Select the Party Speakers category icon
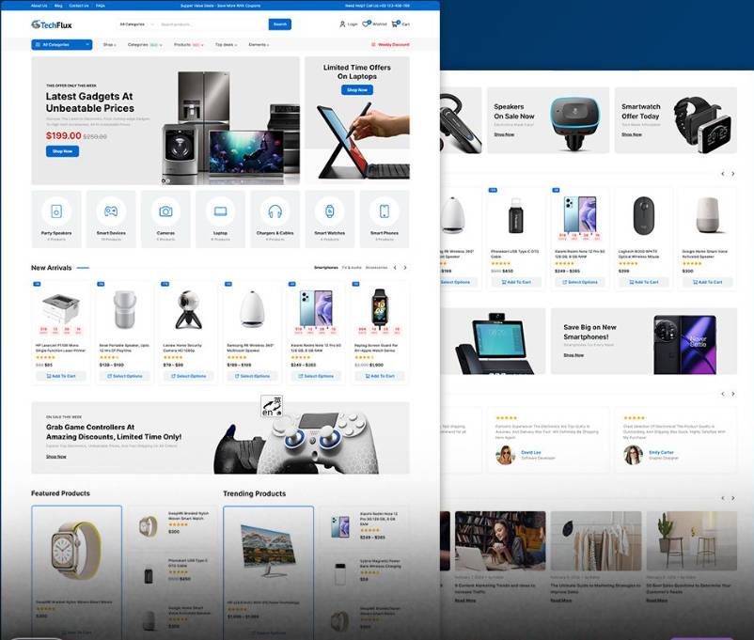Image resolution: width=754 pixels, height=640 pixels. pos(56,211)
